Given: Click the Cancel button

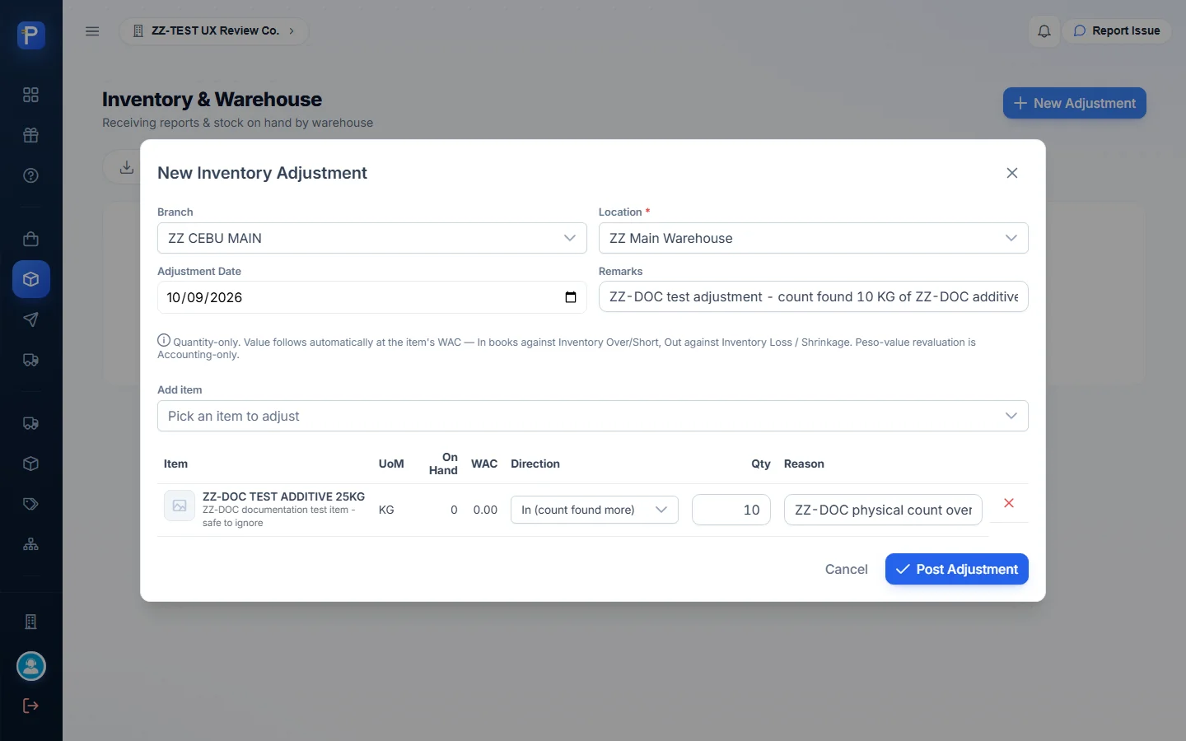Looking at the screenshot, I should tap(847, 569).
